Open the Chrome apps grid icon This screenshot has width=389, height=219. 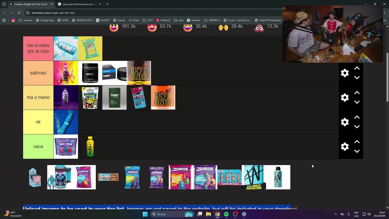point(4,20)
